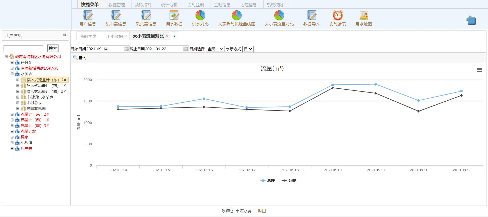This screenshot has height=217, width=488.
Task: Collapse the 用户信息 side panel
Action: click(x=64, y=35)
